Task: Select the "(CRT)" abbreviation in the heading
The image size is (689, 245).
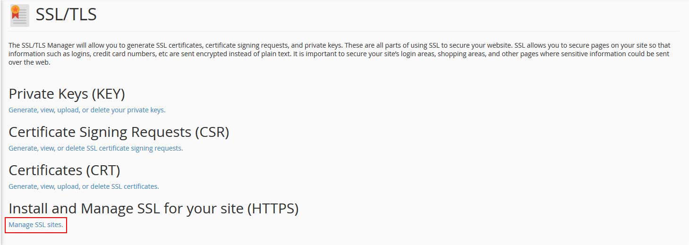Action: 105,170
